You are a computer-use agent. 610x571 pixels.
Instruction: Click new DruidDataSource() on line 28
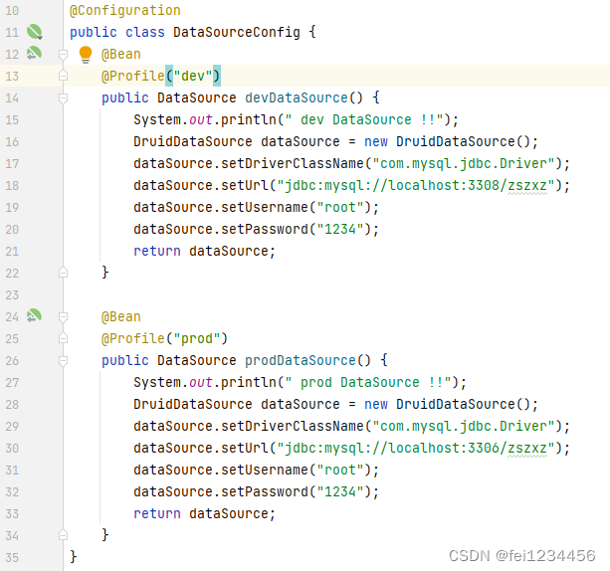click(448, 404)
